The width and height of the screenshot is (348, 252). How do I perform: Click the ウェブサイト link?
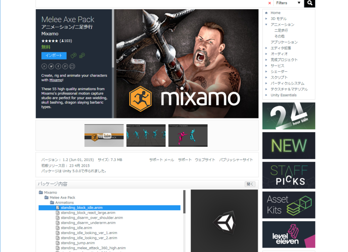tap(205, 160)
